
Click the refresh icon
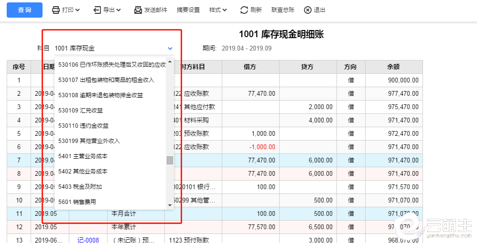click(x=244, y=10)
